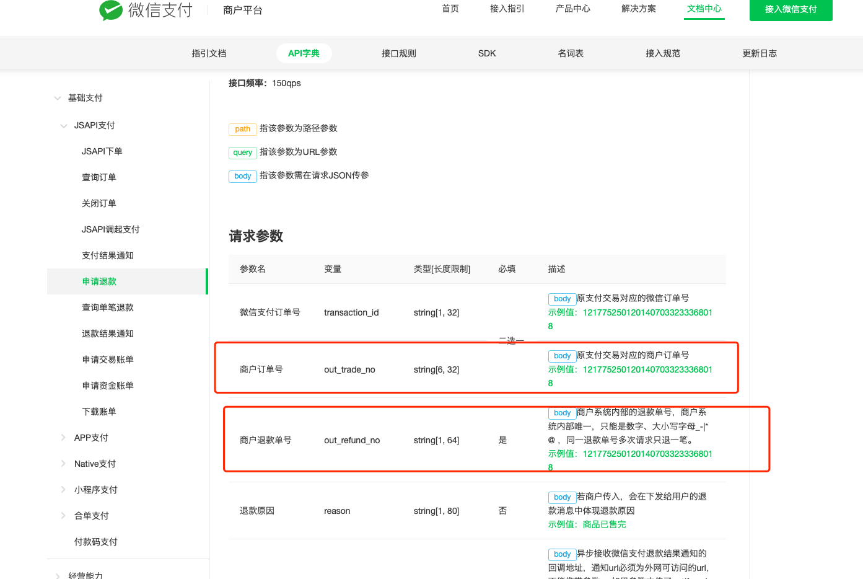Click the reason variable cell
The image size is (863, 579).
[337, 511]
